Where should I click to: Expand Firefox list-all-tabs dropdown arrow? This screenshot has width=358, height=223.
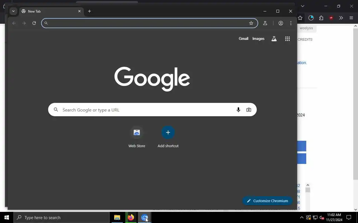coord(302,6)
